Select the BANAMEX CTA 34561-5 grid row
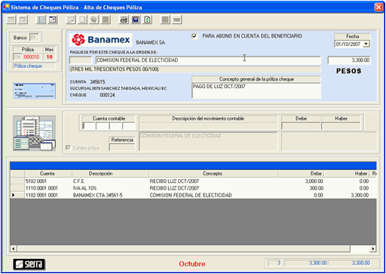 193,195
